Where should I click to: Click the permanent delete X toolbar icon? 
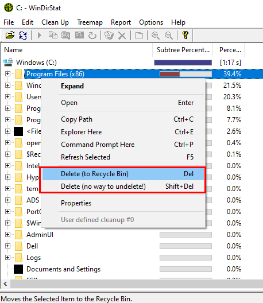(x=122, y=36)
